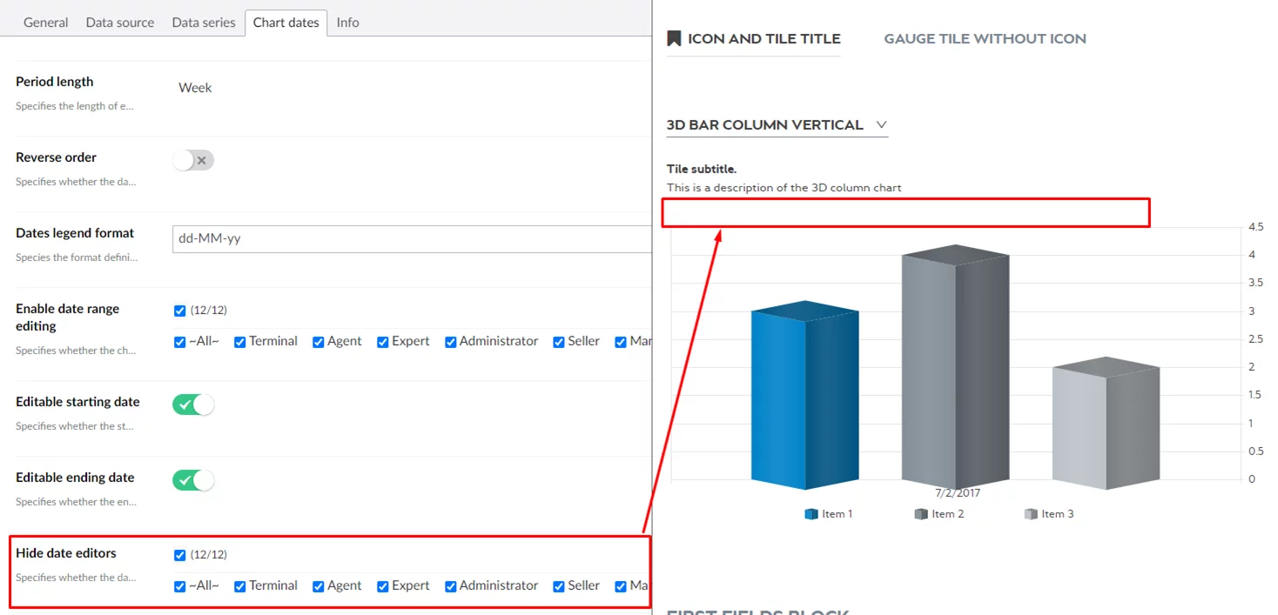The image size is (1278, 615).
Task: Click the dark gray Item 2 legend cube icon
Action: 921,514
